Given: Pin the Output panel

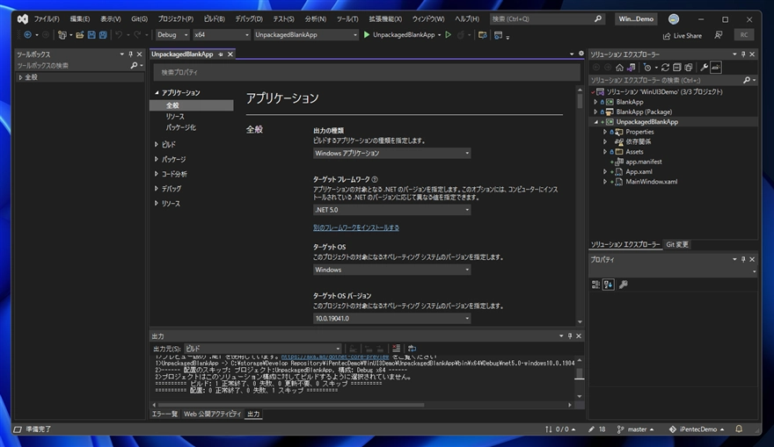Looking at the screenshot, I should pyautogui.click(x=570, y=335).
